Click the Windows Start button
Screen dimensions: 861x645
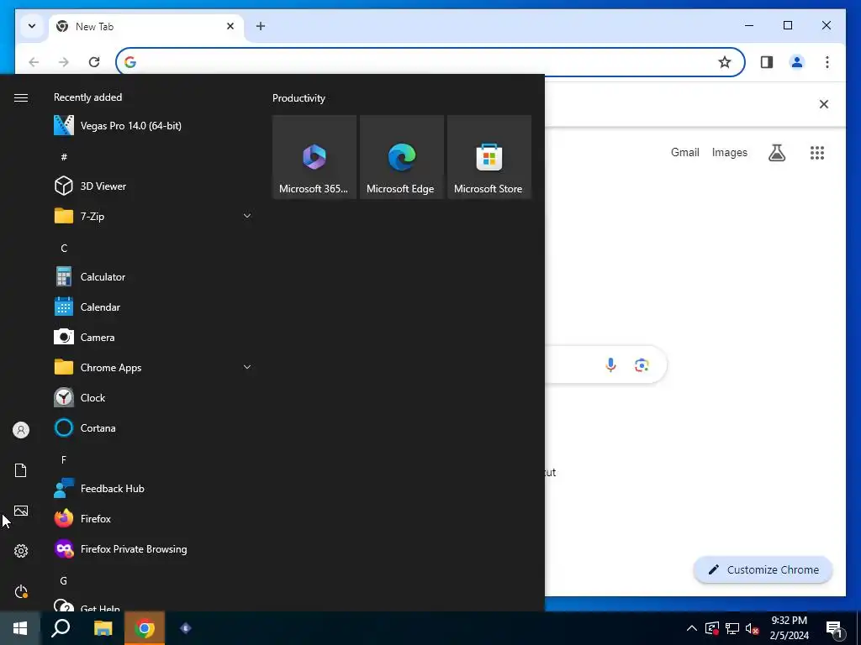click(x=20, y=628)
